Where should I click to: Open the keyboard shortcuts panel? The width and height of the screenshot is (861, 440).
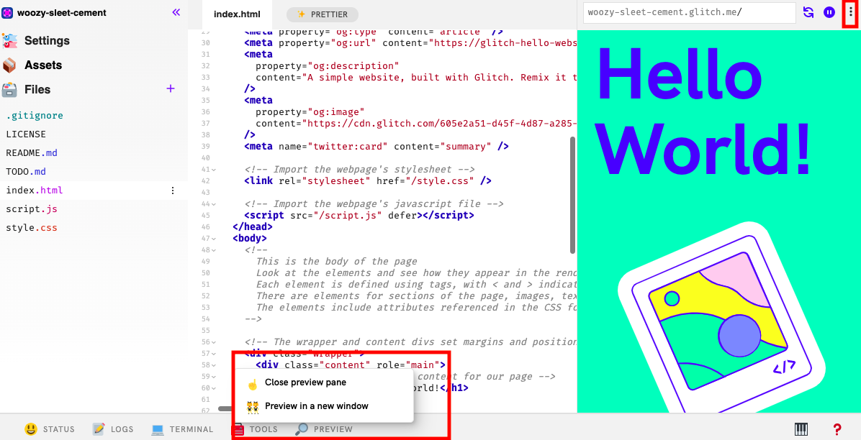[x=801, y=429]
